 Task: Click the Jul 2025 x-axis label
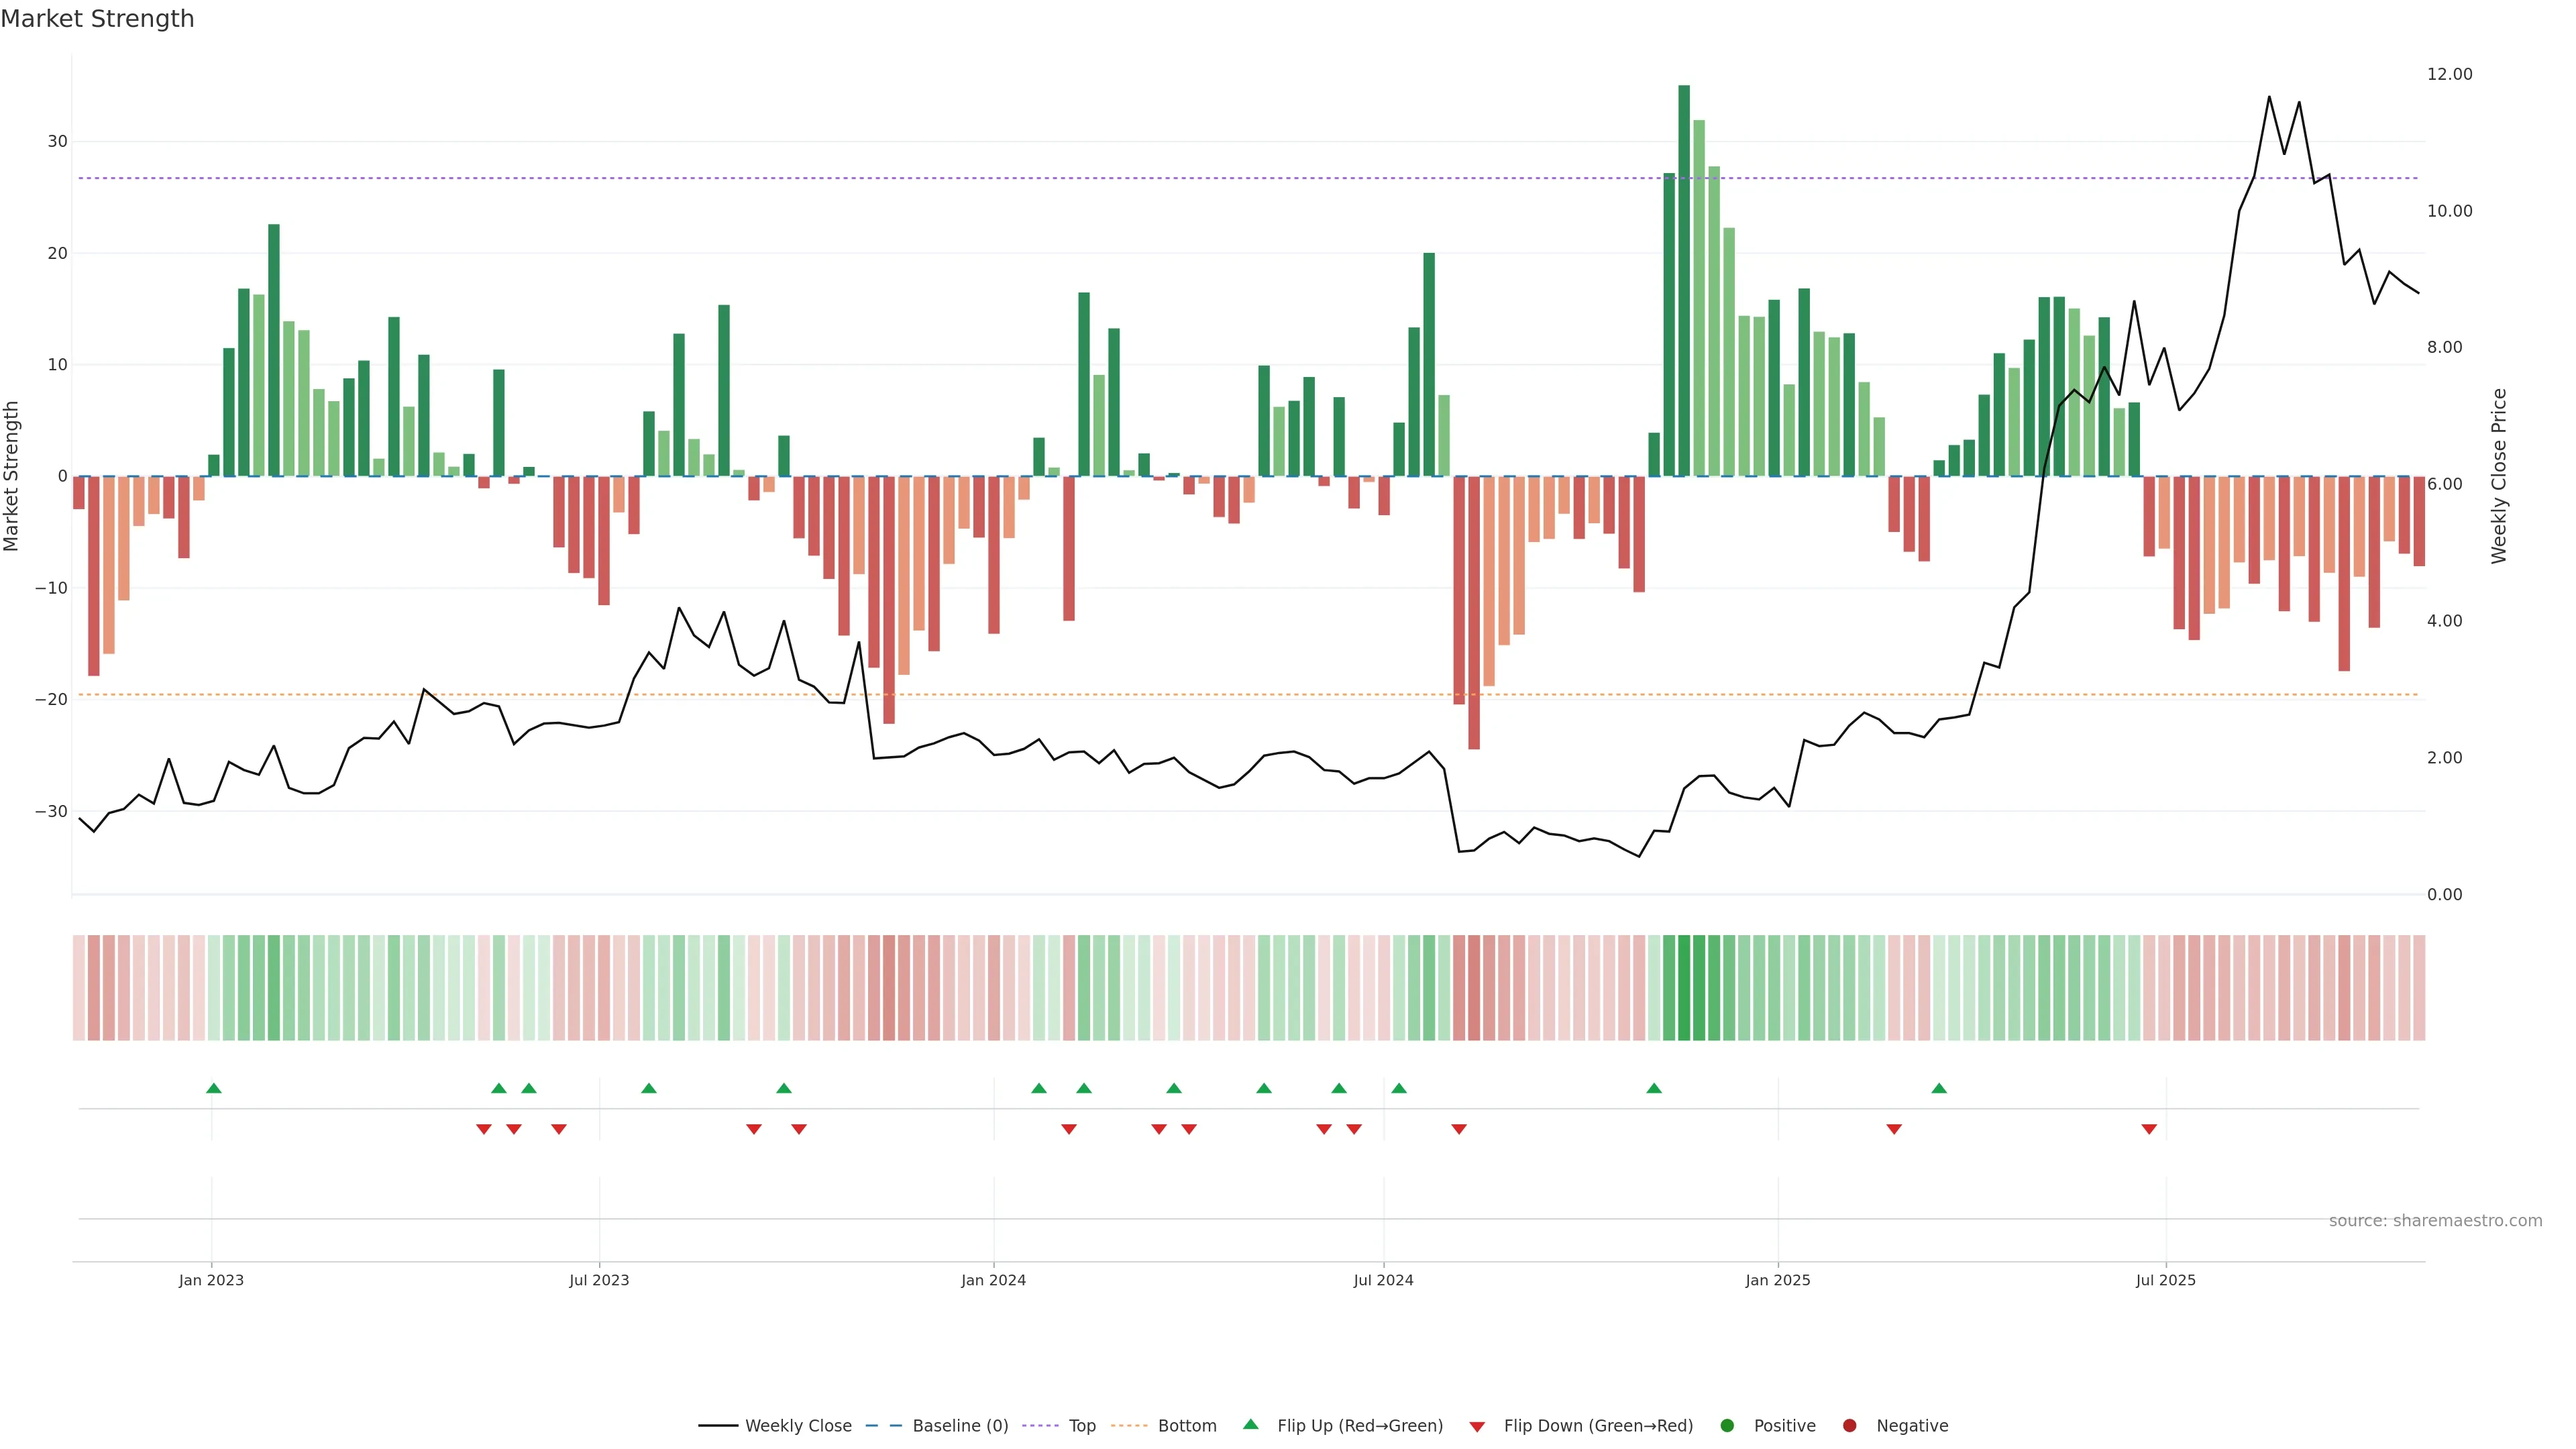2165,1280
